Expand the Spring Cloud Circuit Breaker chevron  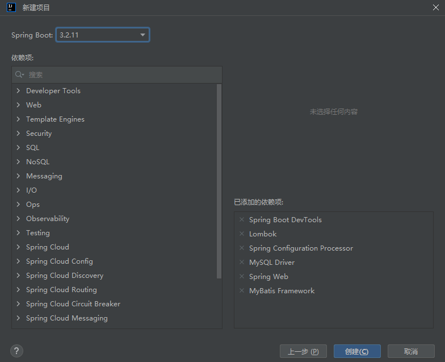18,303
